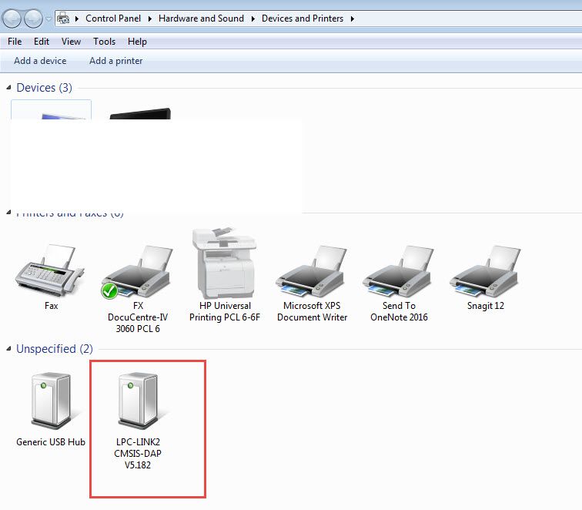
Task: Select the Send To OneNote 2016 printer
Action: [x=399, y=283]
